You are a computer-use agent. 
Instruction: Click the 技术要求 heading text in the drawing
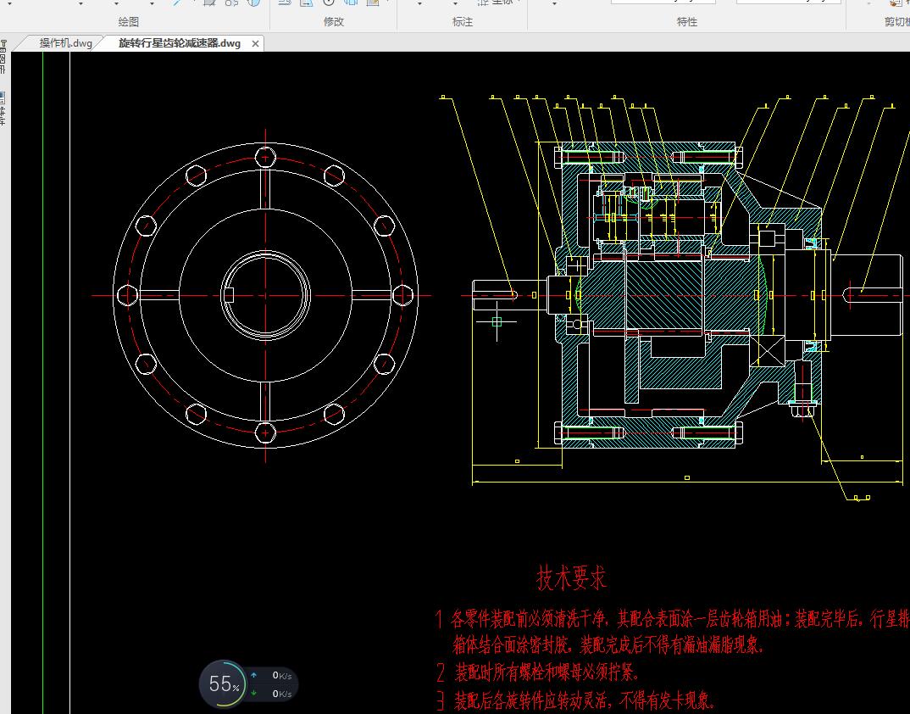[571, 577]
